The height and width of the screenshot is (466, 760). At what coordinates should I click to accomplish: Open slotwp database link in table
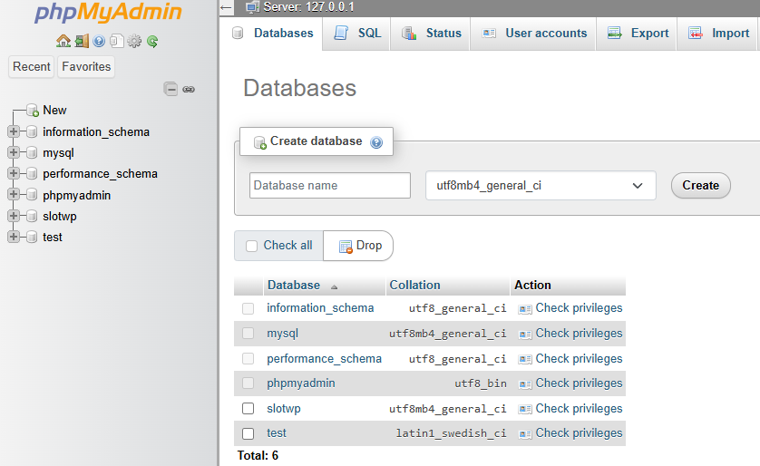coord(284,408)
